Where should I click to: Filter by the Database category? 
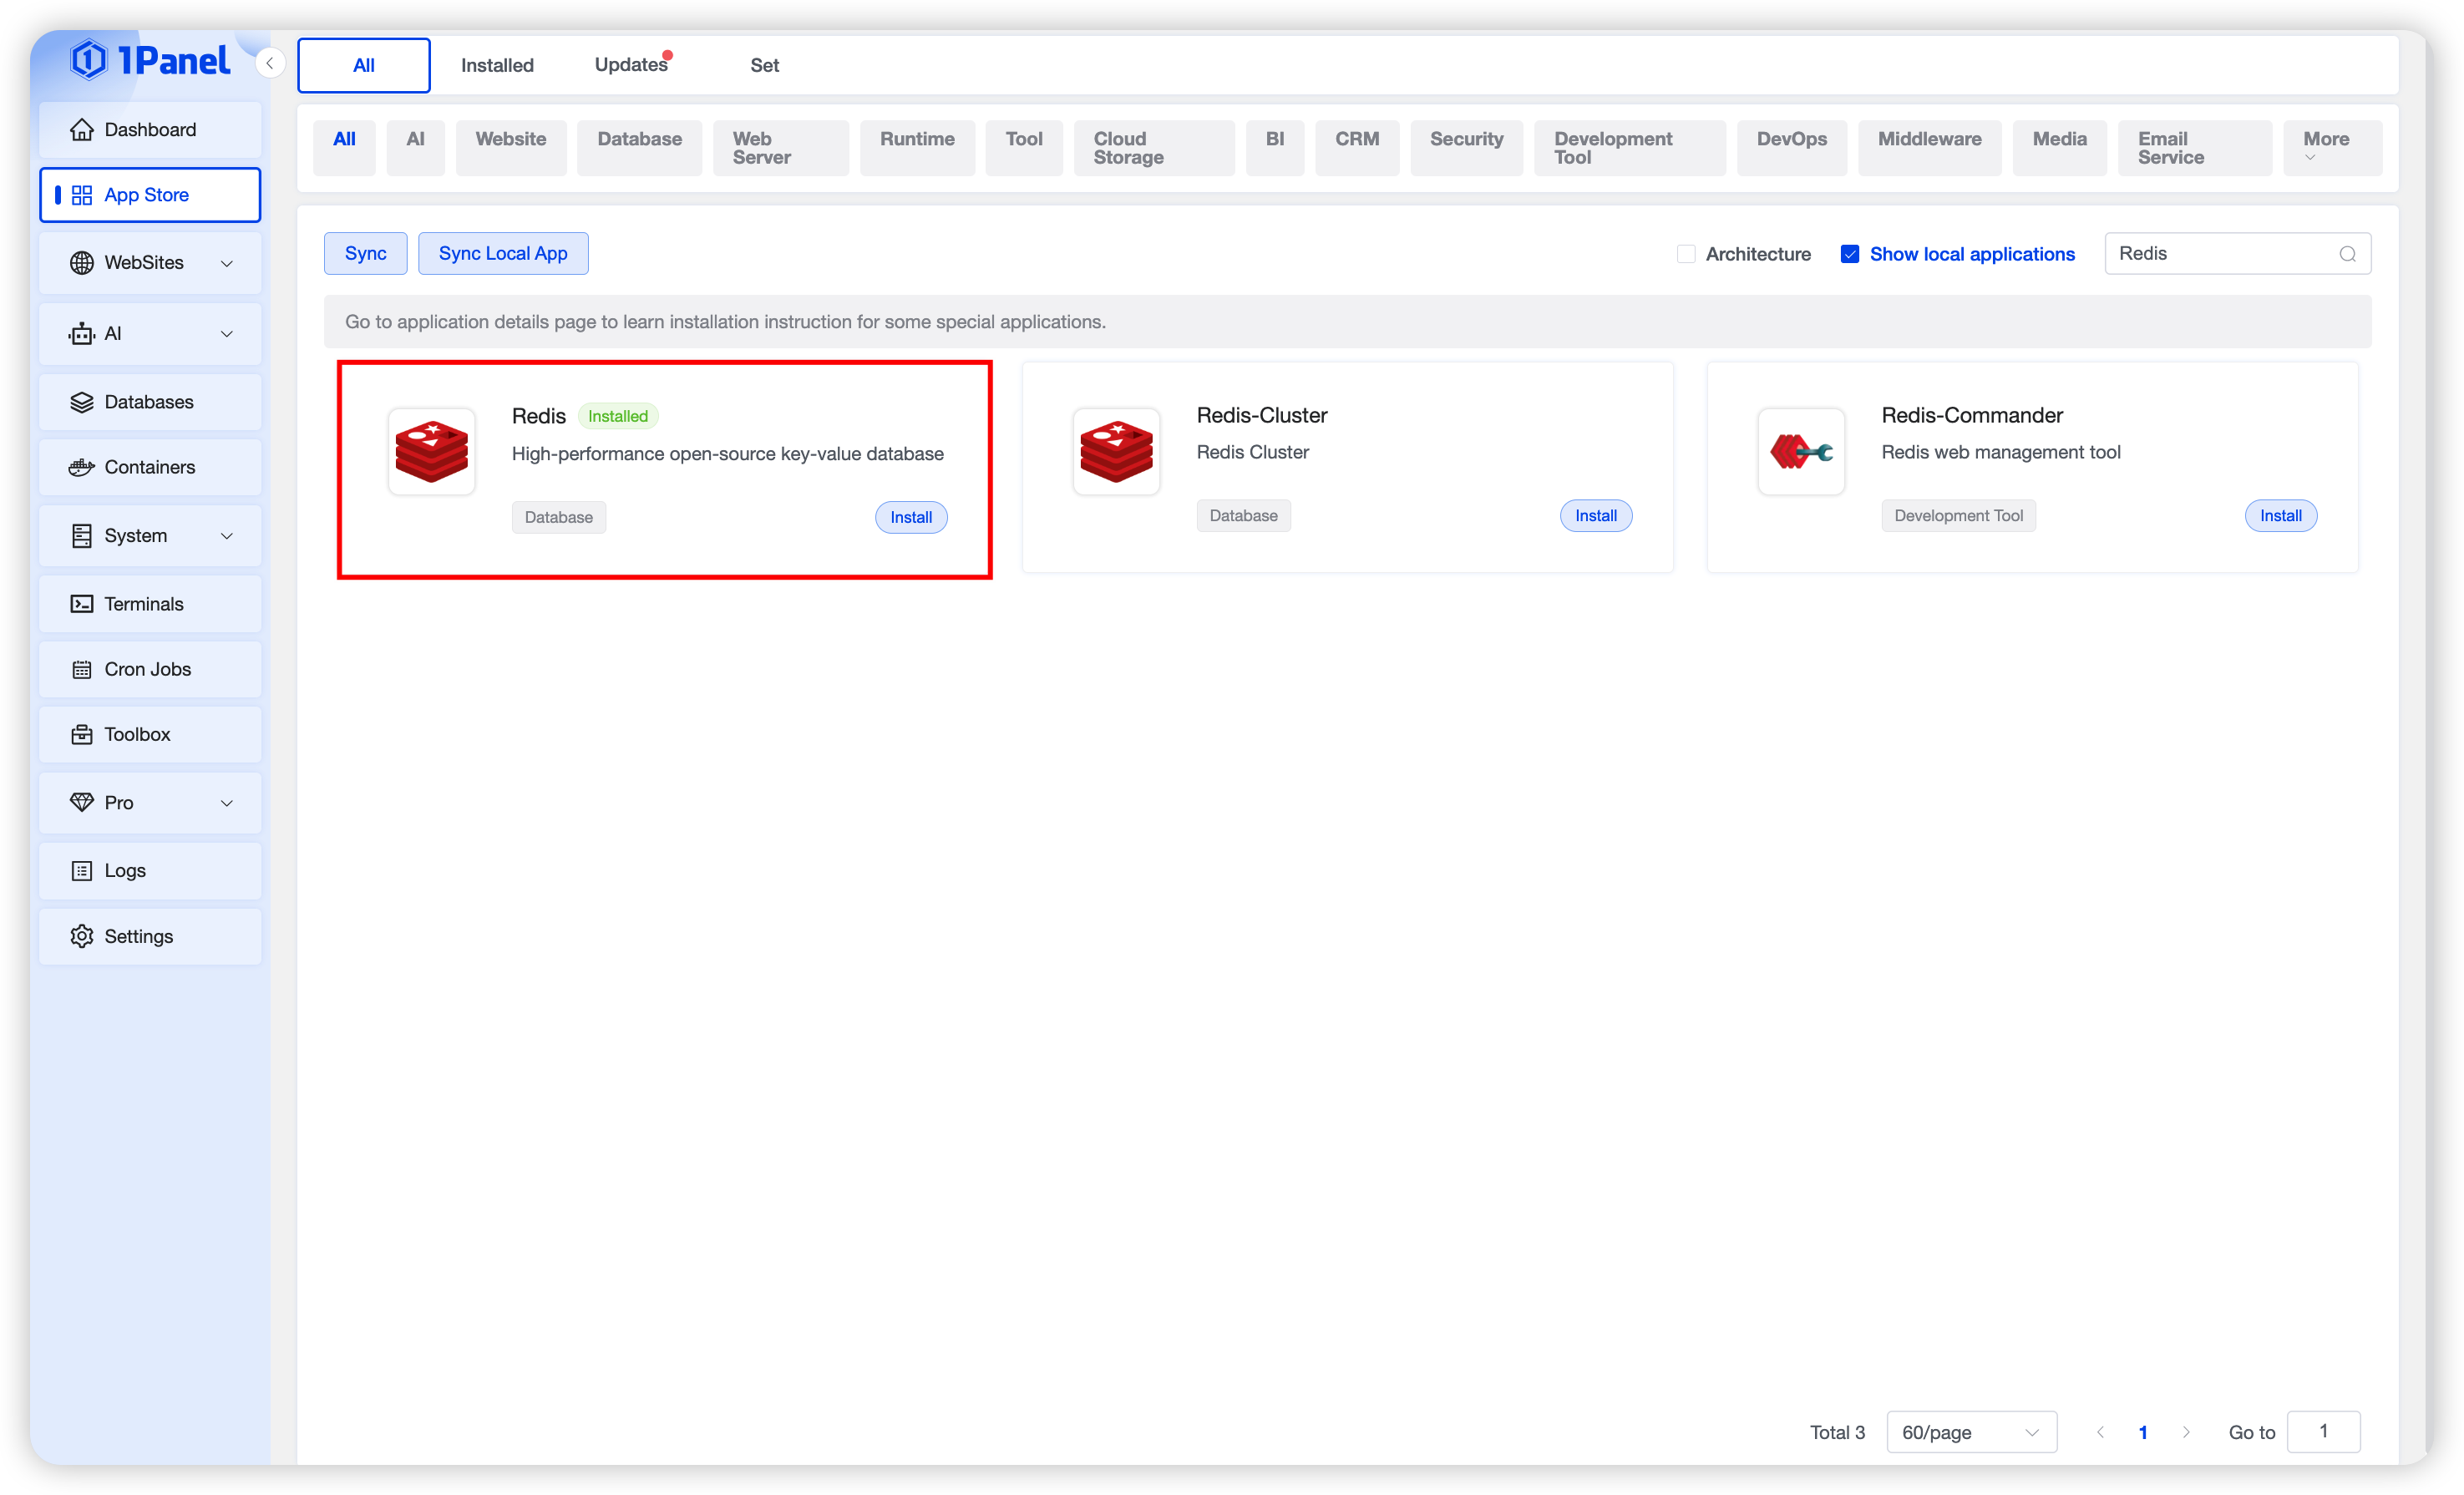[x=639, y=139]
